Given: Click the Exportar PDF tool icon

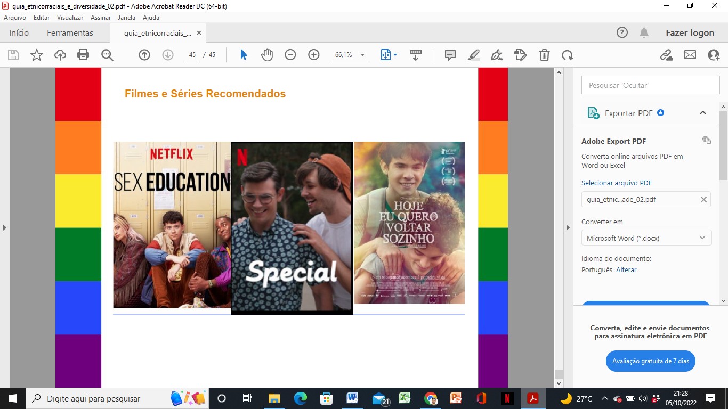Looking at the screenshot, I should [593, 113].
